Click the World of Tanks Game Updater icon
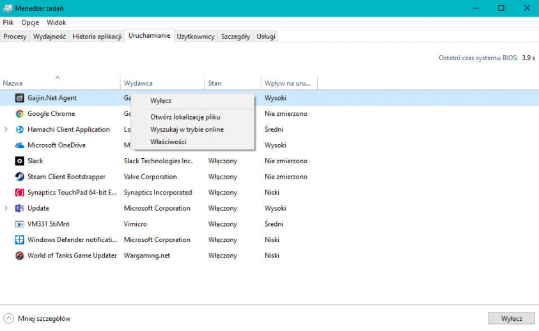 coord(19,255)
